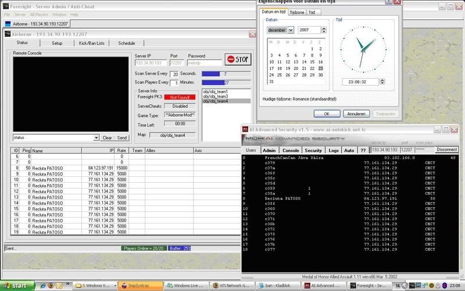Image resolution: width=465 pixels, height=291 pixels.
Task: Click the Airborne document tab icon
Action: tap(8, 23)
